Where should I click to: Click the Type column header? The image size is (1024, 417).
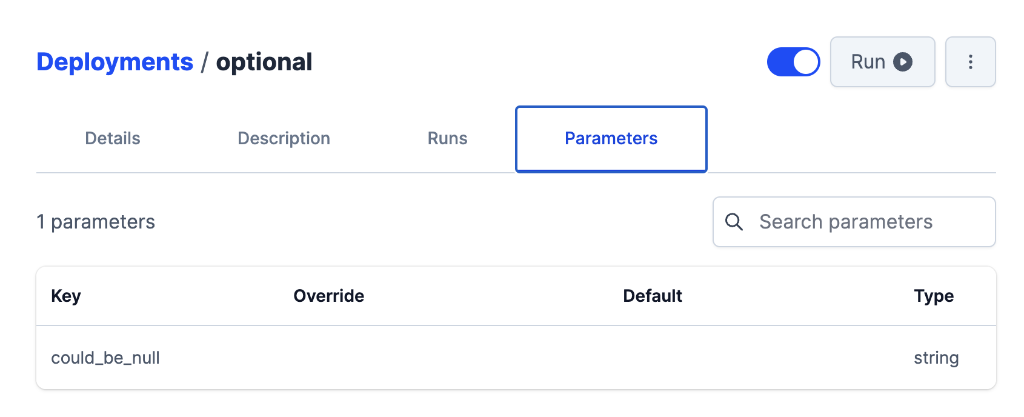coord(934,296)
